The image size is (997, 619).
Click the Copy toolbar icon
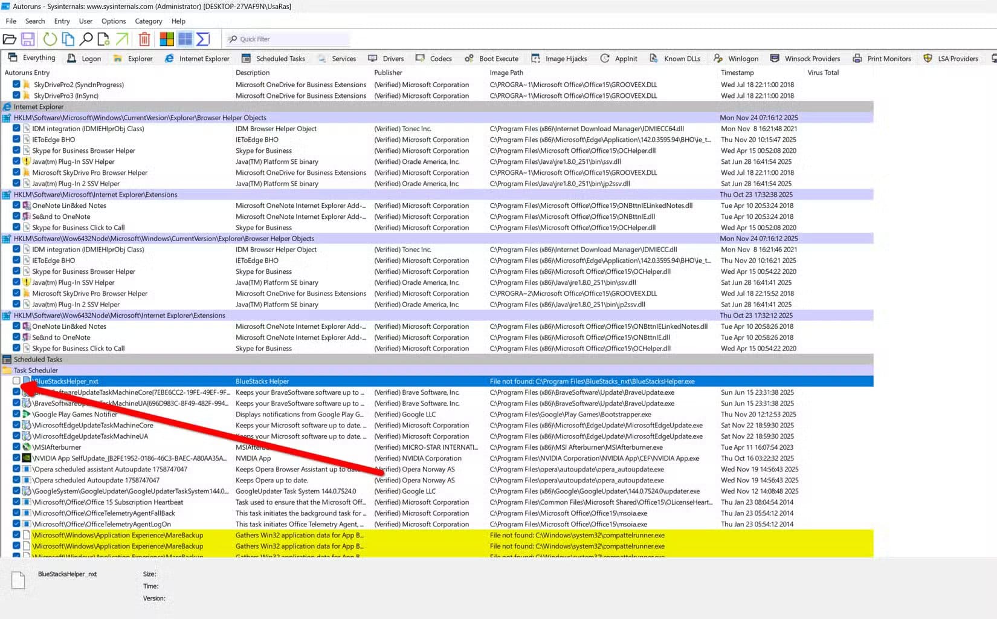(x=67, y=39)
